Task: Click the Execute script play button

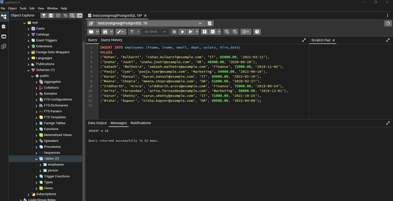Action: tap(183, 32)
